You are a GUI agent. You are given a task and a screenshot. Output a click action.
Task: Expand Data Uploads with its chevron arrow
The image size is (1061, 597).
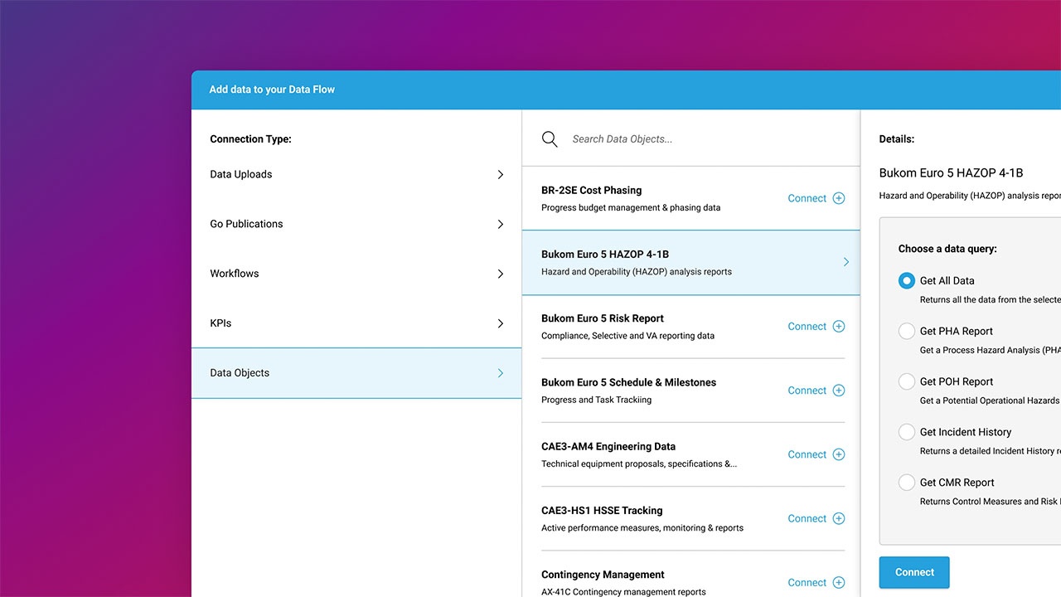[501, 175]
